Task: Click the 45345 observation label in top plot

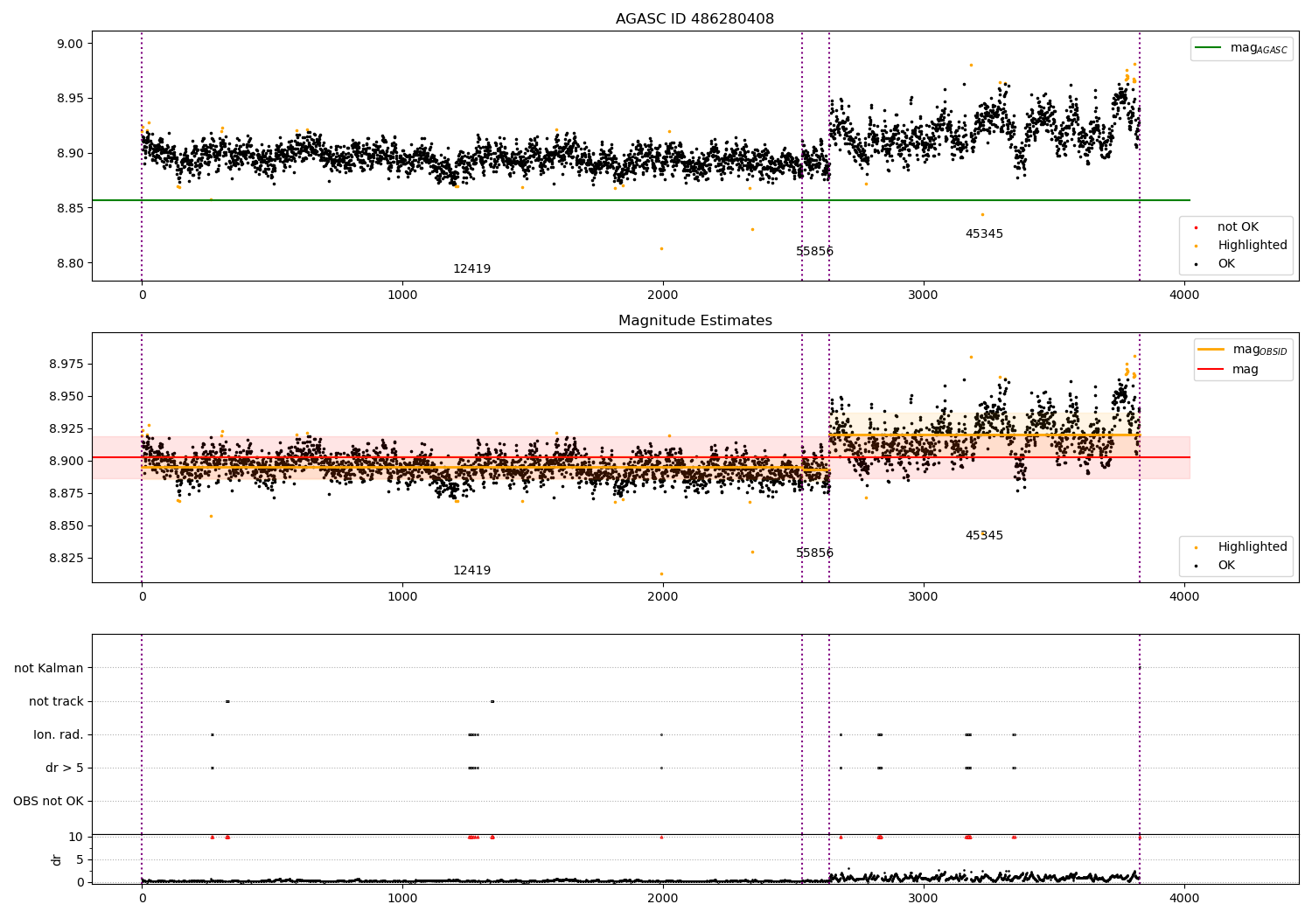Action: click(x=984, y=234)
